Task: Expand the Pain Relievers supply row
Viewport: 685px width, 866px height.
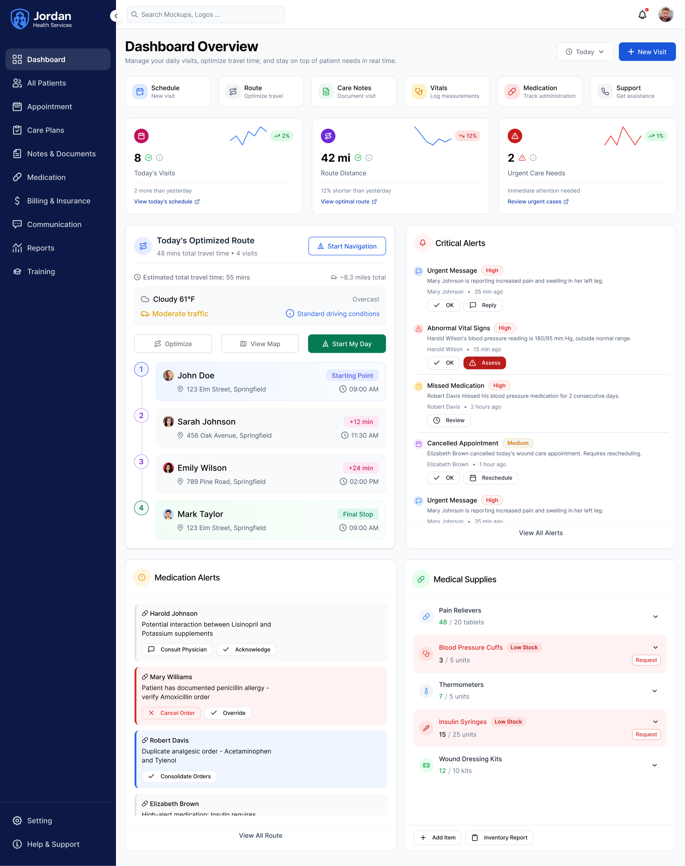Action: 655,617
